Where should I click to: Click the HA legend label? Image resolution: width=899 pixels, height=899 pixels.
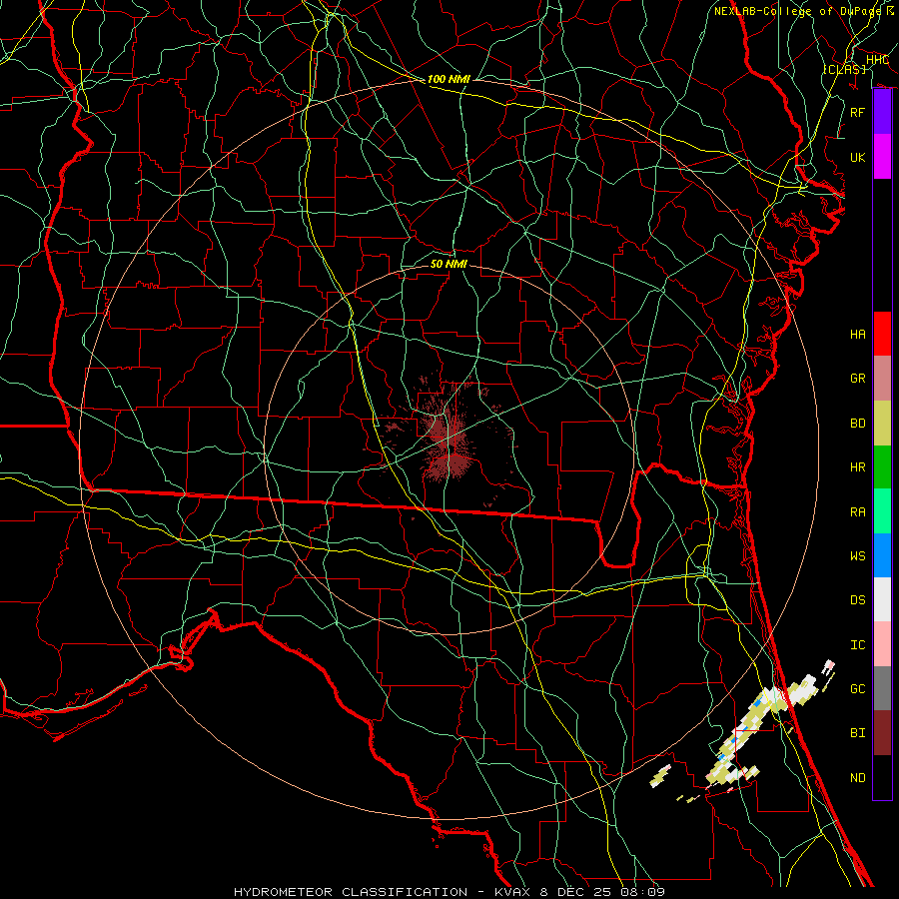[857, 335]
